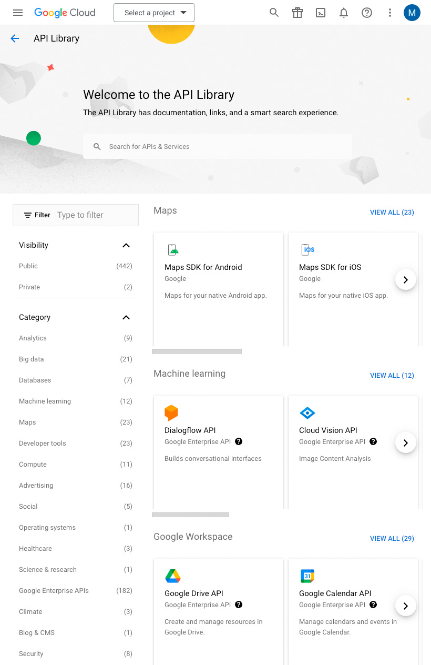Viewport: 431px width, 665px height.
Task: Focus the Type to filter field
Action: pos(95,215)
